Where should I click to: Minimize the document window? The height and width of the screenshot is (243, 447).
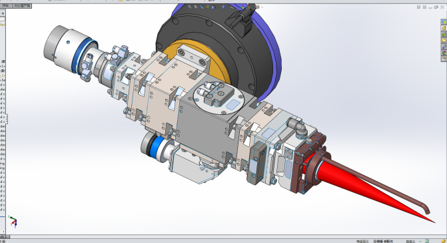(x=430, y=7)
